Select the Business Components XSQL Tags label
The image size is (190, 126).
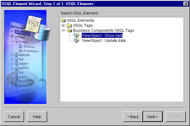pos(104,31)
